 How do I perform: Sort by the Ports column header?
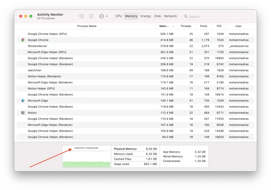(204, 26)
